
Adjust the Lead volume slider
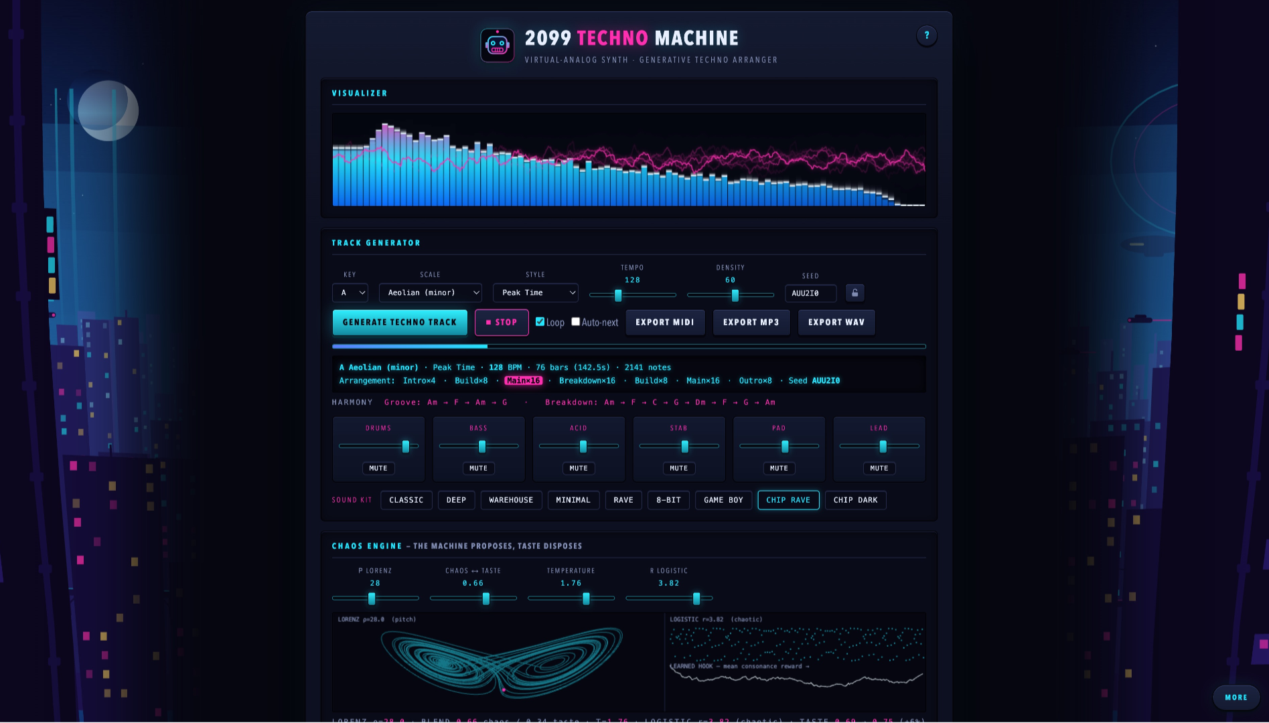click(879, 446)
